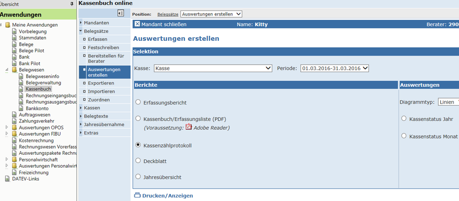Viewport: 459px width, 201px height.
Task: Expand the Kassen menu section
Action: coord(92,108)
